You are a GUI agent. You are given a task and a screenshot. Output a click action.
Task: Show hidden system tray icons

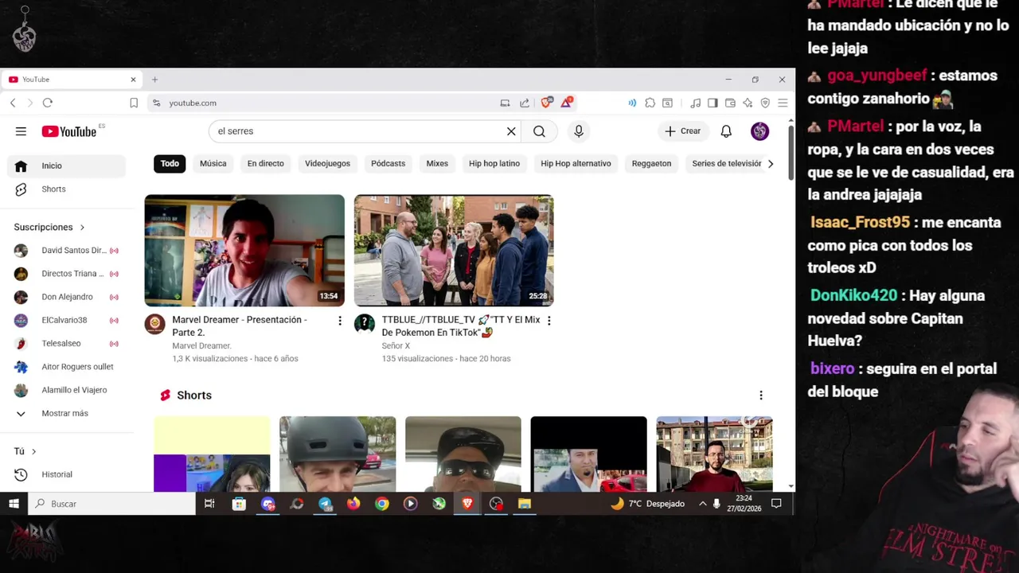pos(702,504)
